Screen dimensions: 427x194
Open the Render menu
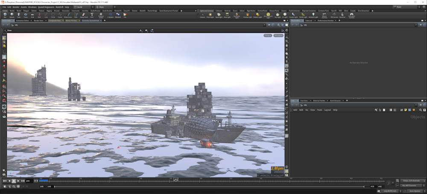point(16,7)
